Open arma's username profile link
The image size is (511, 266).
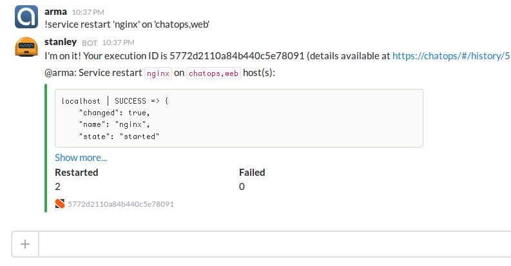pos(55,12)
